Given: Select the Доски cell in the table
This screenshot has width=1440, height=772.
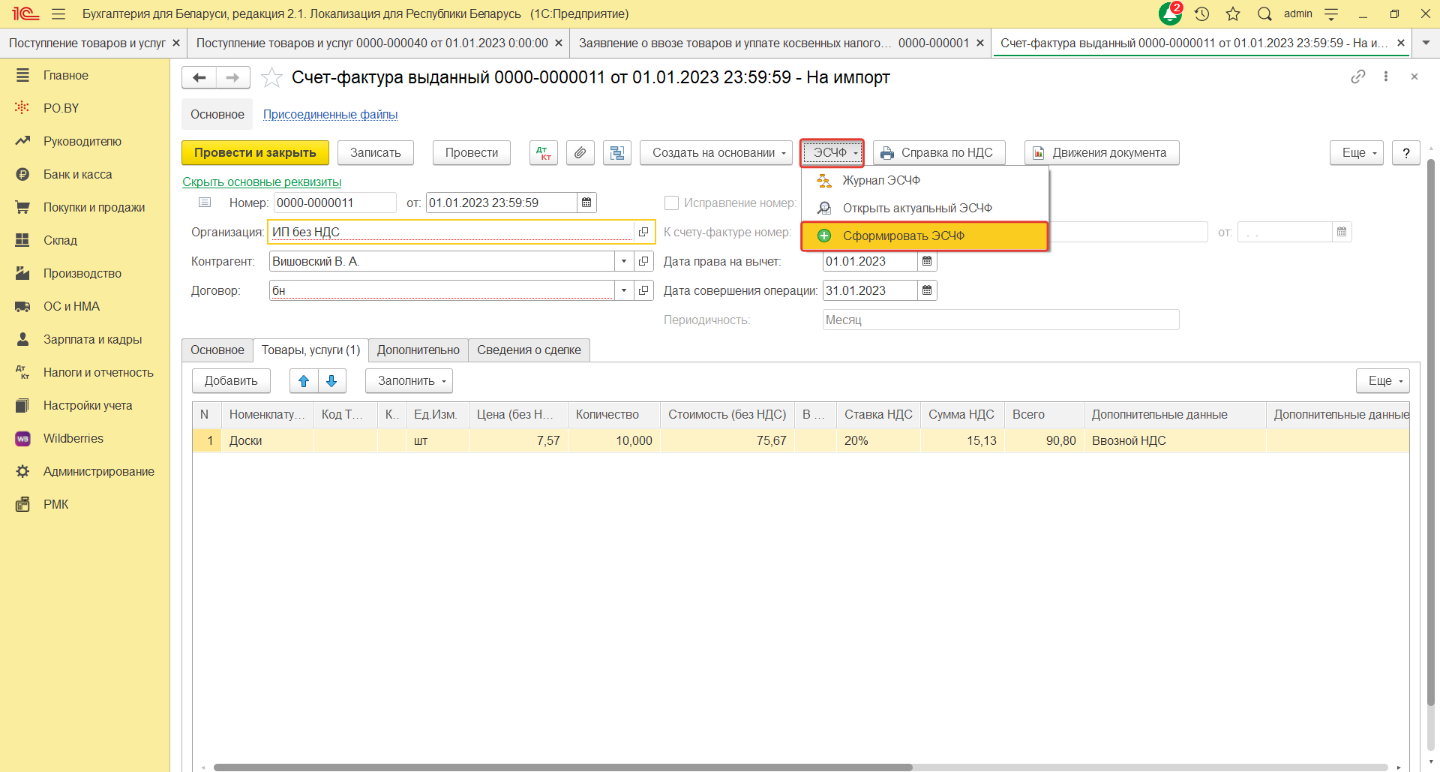Looking at the screenshot, I should click(x=268, y=440).
